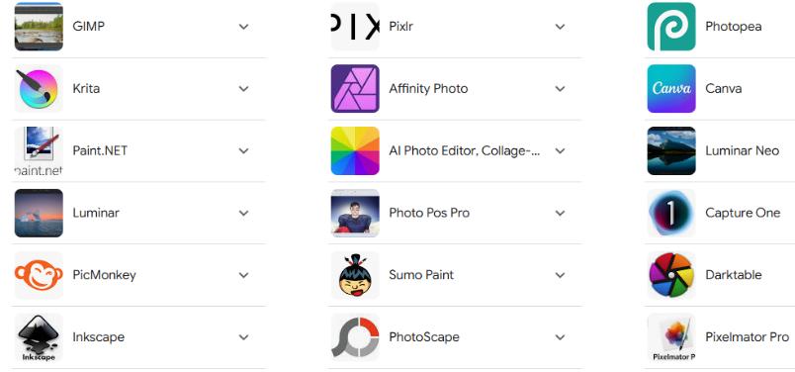The width and height of the screenshot is (795, 372).
Task: Click the Sumo Paint character icon
Action: [355, 275]
